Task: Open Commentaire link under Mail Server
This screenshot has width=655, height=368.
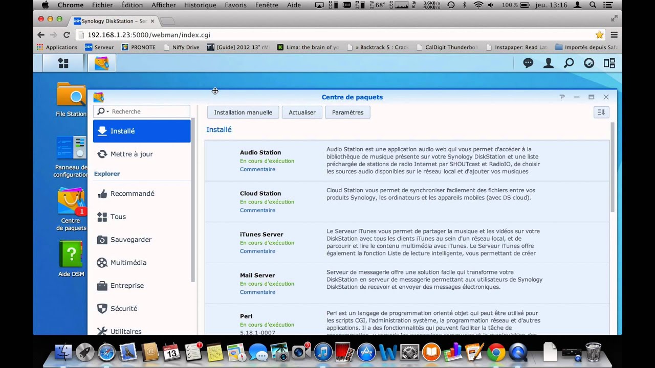Action: pos(257,292)
